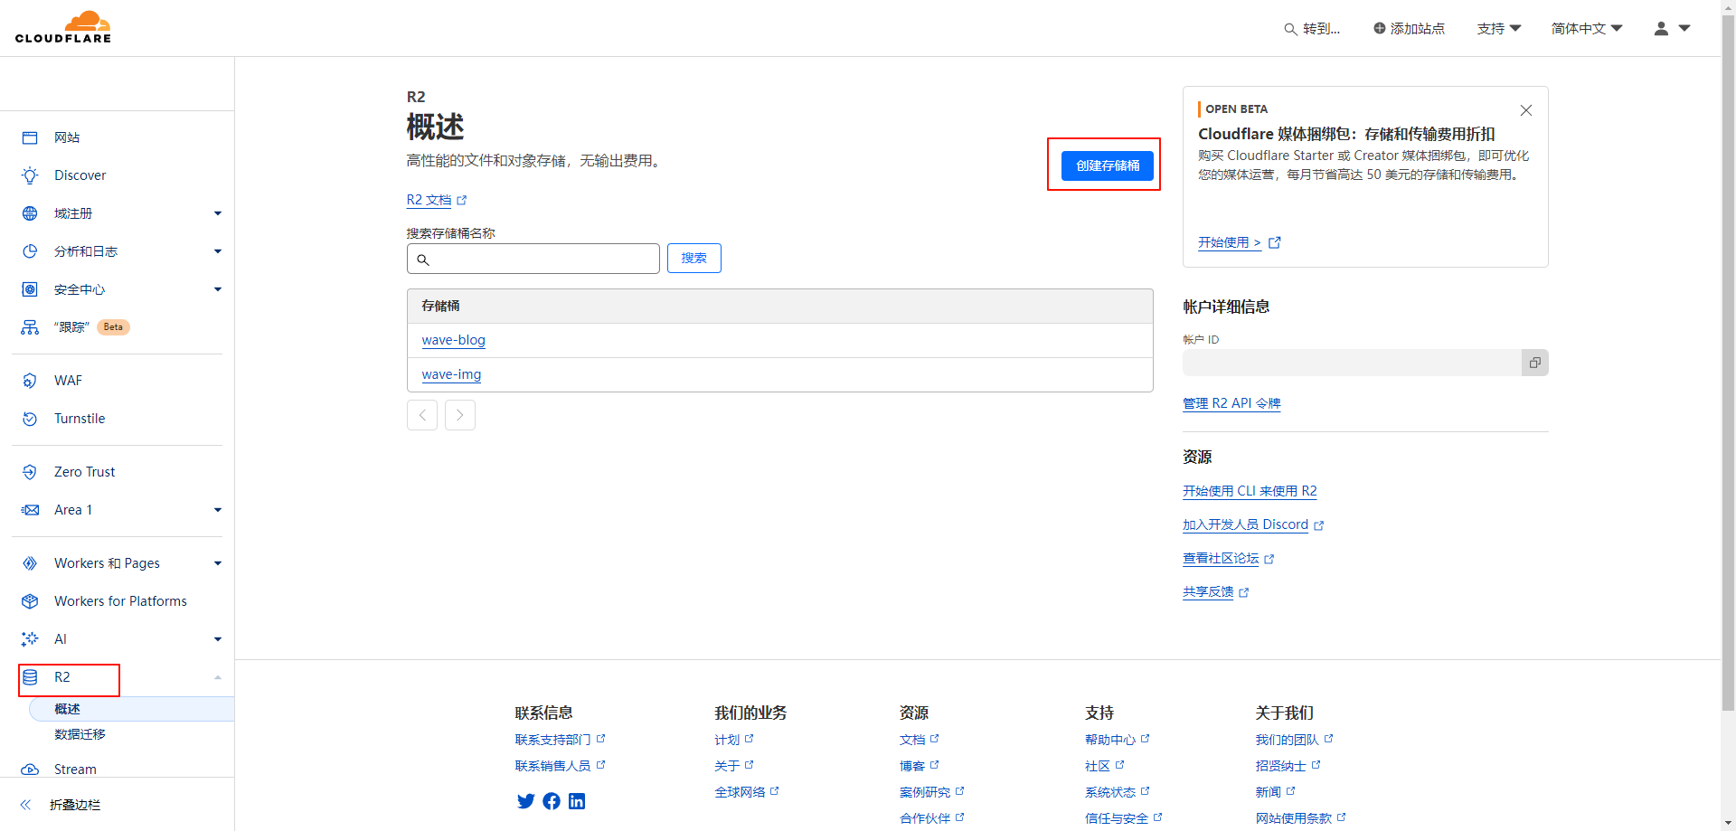Expand the Workers 和 Pages submenu arrow
The width and height of the screenshot is (1736, 831).
pos(218,563)
